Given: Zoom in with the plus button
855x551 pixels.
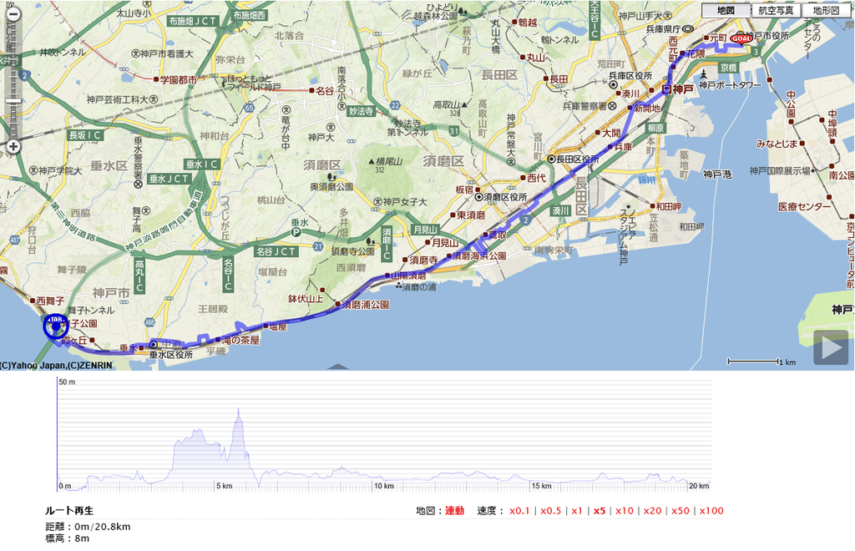Looking at the screenshot, I should tap(13, 146).
